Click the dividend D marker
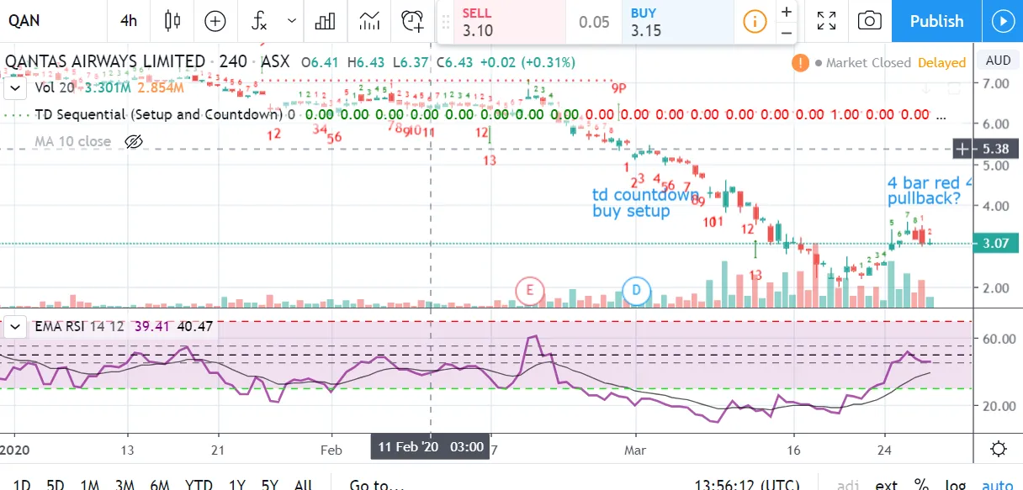Screen dimensions: 1023x490 pos(636,291)
